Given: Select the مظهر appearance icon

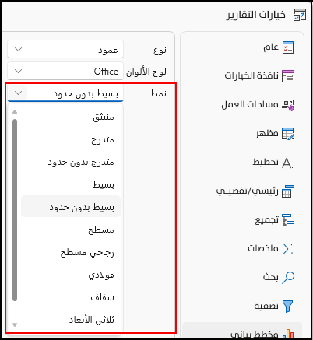Looking at the screenshot, I should tap(288, 134).
